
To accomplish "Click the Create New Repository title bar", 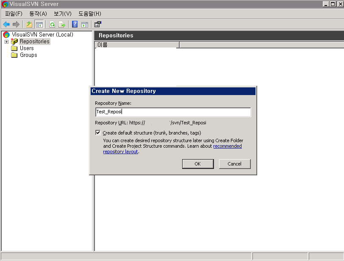I will coord(173,91).
